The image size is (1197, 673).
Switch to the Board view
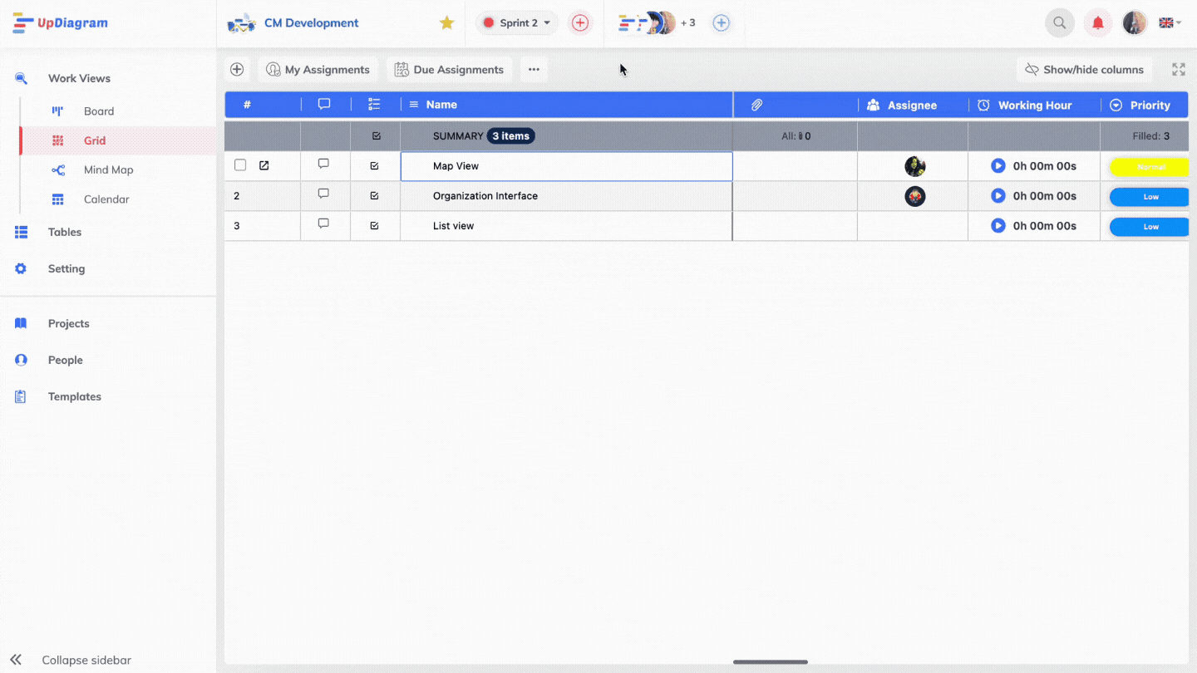point(98,111)
